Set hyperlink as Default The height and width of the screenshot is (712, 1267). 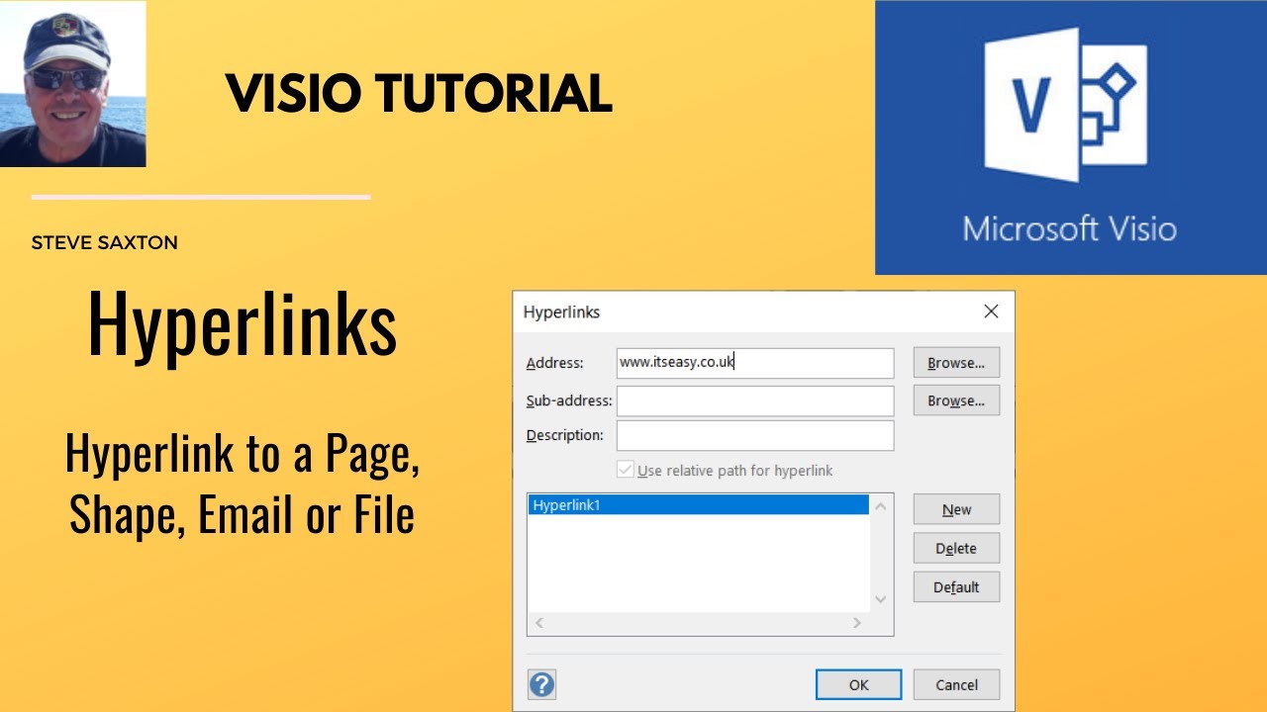956,586
